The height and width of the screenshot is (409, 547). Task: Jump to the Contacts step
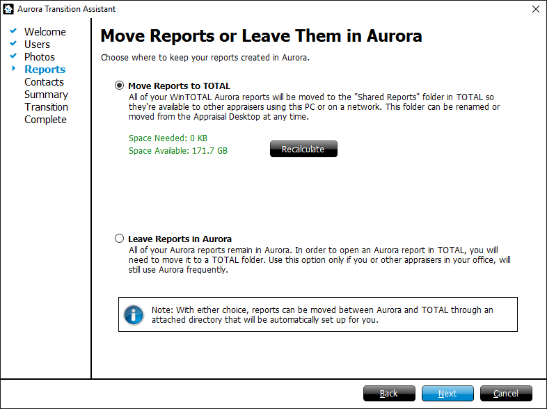click(x=44, y=82)
